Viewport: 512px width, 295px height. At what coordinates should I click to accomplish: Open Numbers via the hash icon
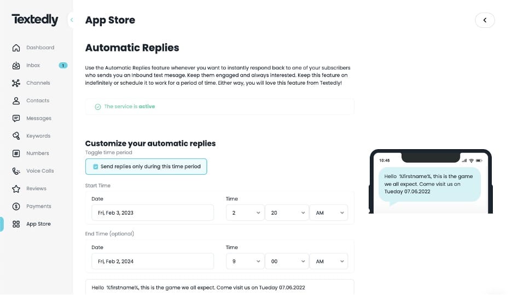(16, 154)
